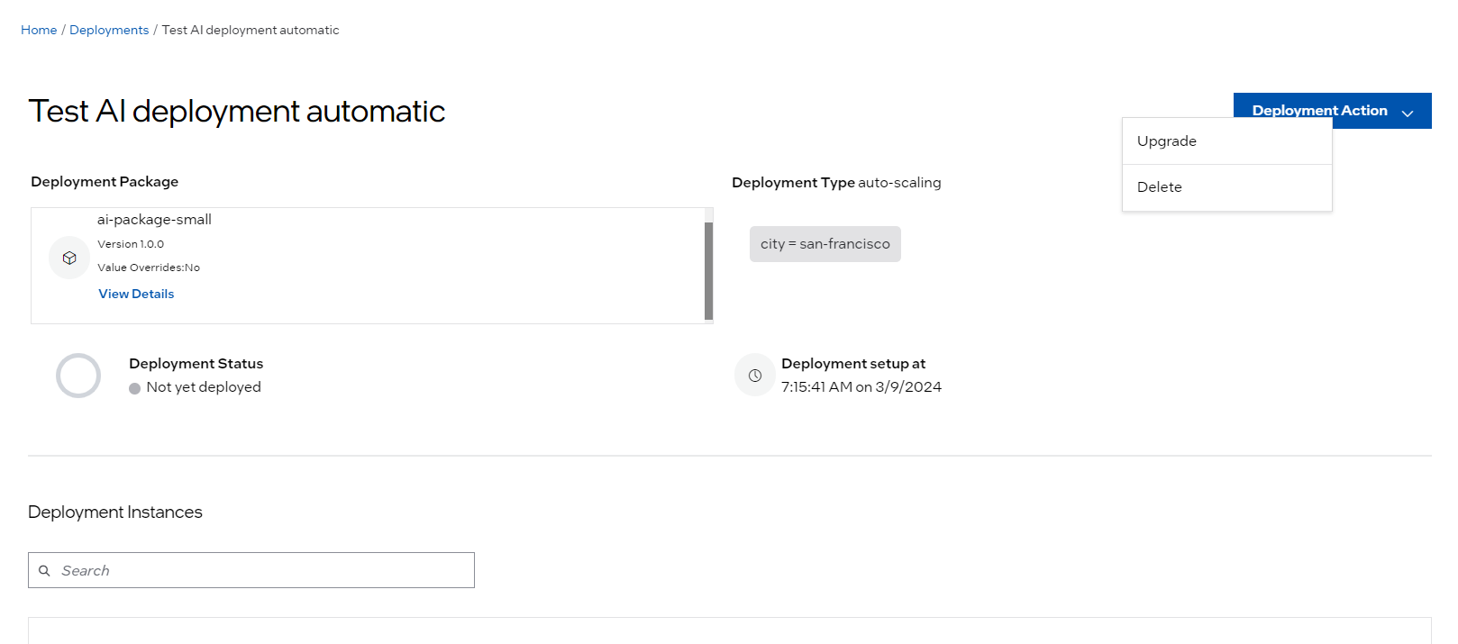Click the Deployment Instances heading
Screen dimensions: 1458x644
pyautogui.click(x=115, y=512)
